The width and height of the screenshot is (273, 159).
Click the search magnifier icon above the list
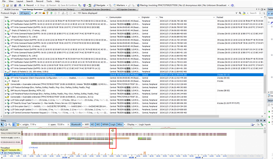tap(240, 13)
